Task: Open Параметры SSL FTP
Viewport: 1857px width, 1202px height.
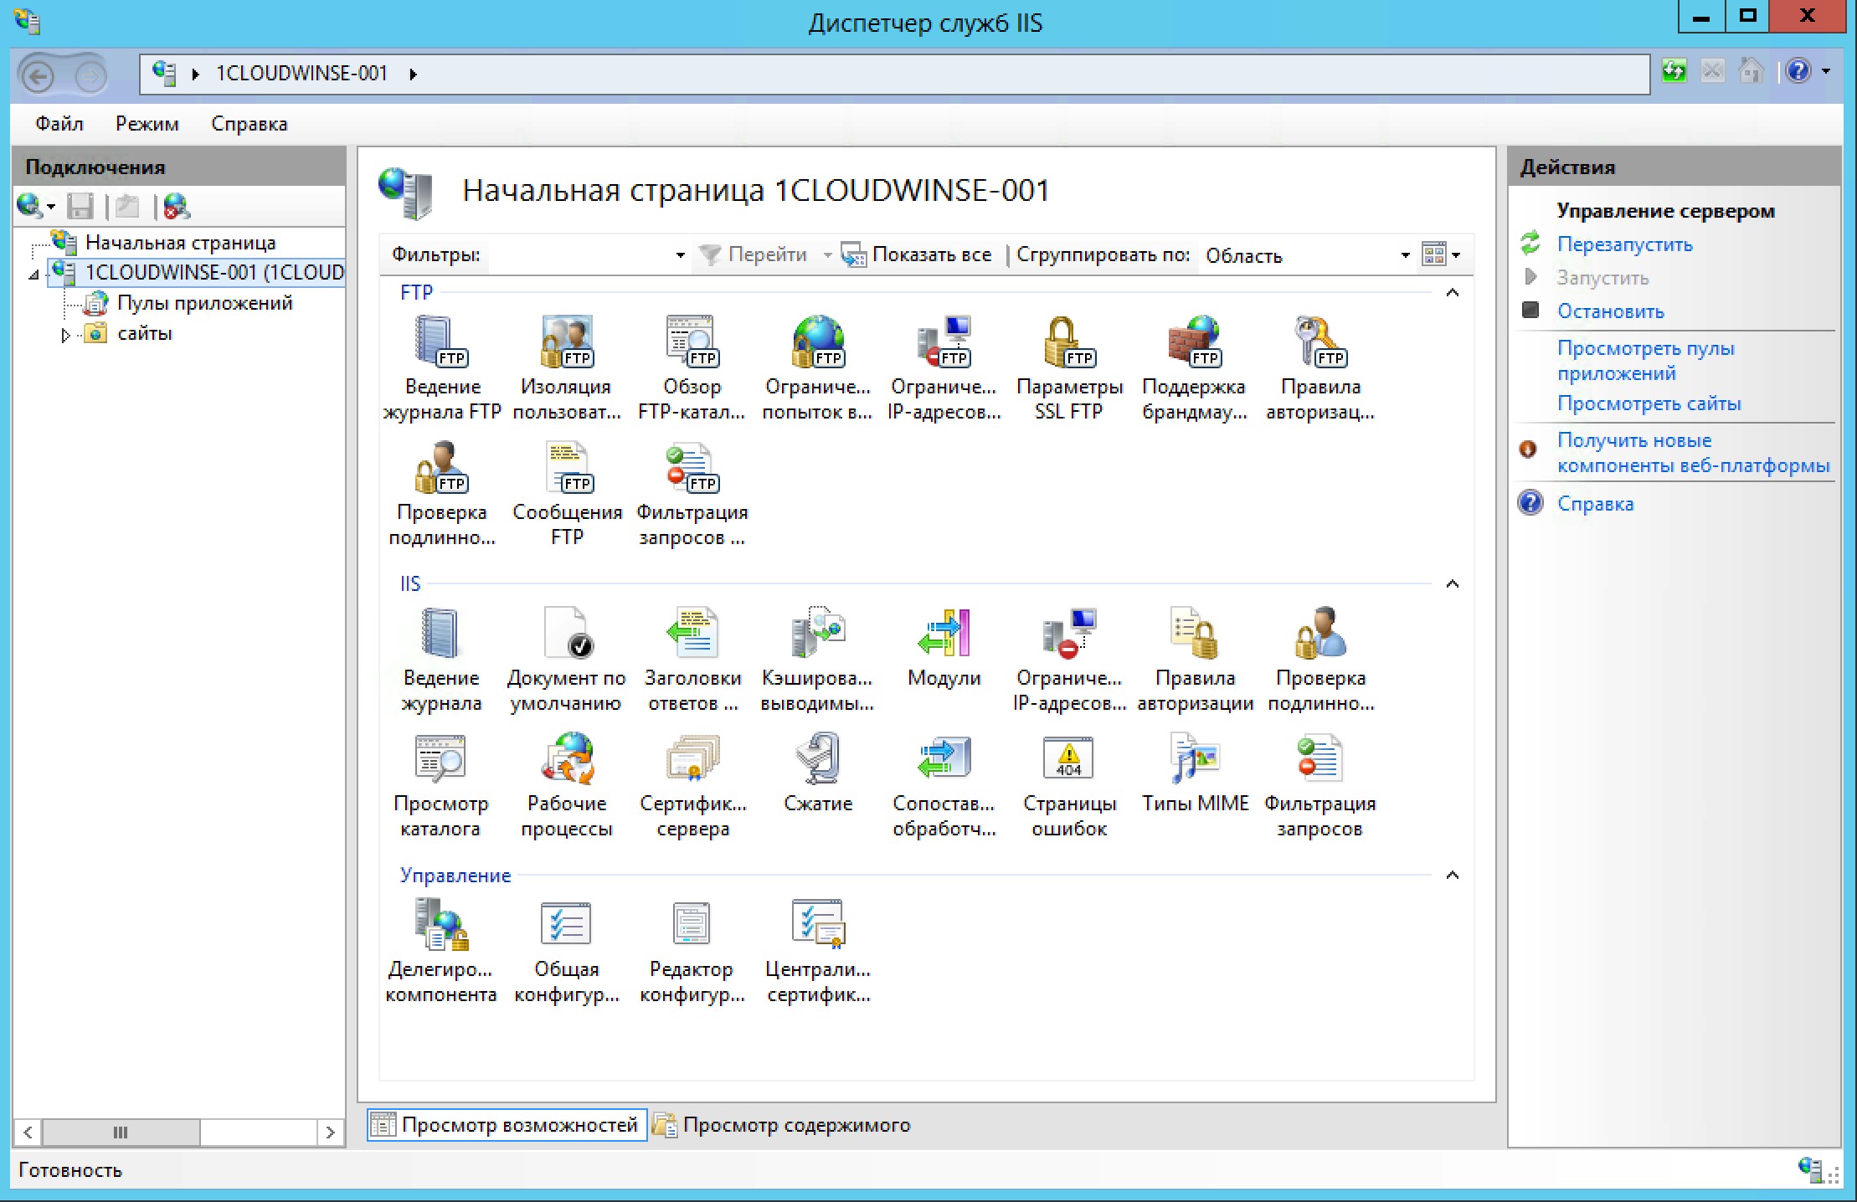Action: (1069, 368)
